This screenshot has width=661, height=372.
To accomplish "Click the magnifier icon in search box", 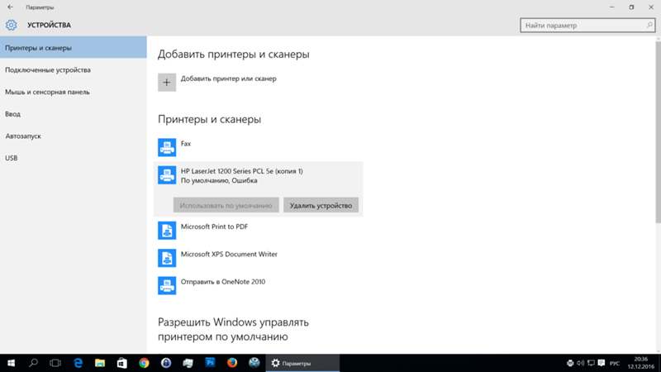I will [x=649, y=26].
